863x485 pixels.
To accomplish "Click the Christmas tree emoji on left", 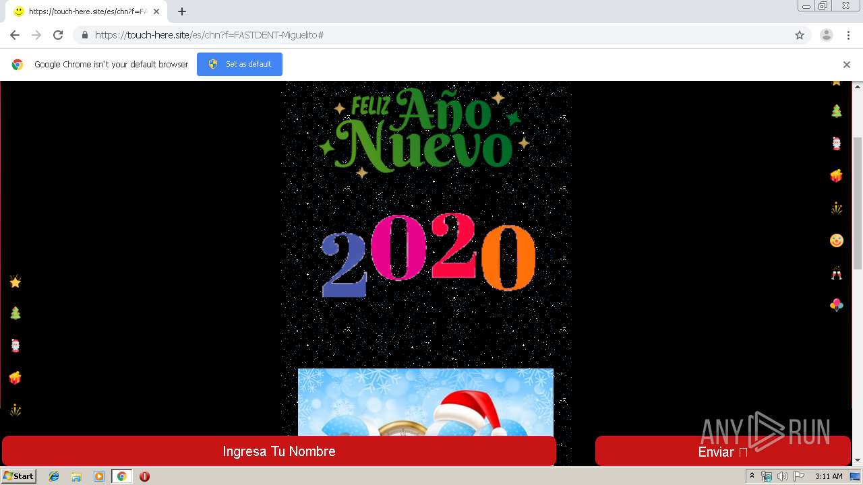I will [16, 313].
